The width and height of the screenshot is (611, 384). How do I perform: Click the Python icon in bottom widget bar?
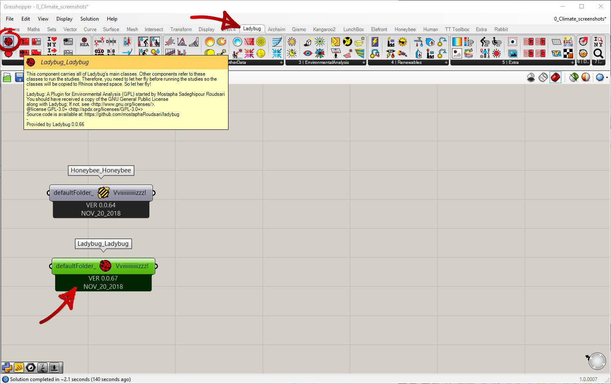[x=7, y=368]
